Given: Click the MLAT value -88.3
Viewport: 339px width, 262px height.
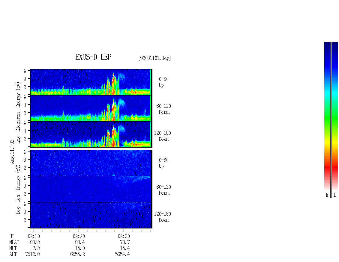Looking at the screenshot, I should pyautogui.click(x=34, y=242).
